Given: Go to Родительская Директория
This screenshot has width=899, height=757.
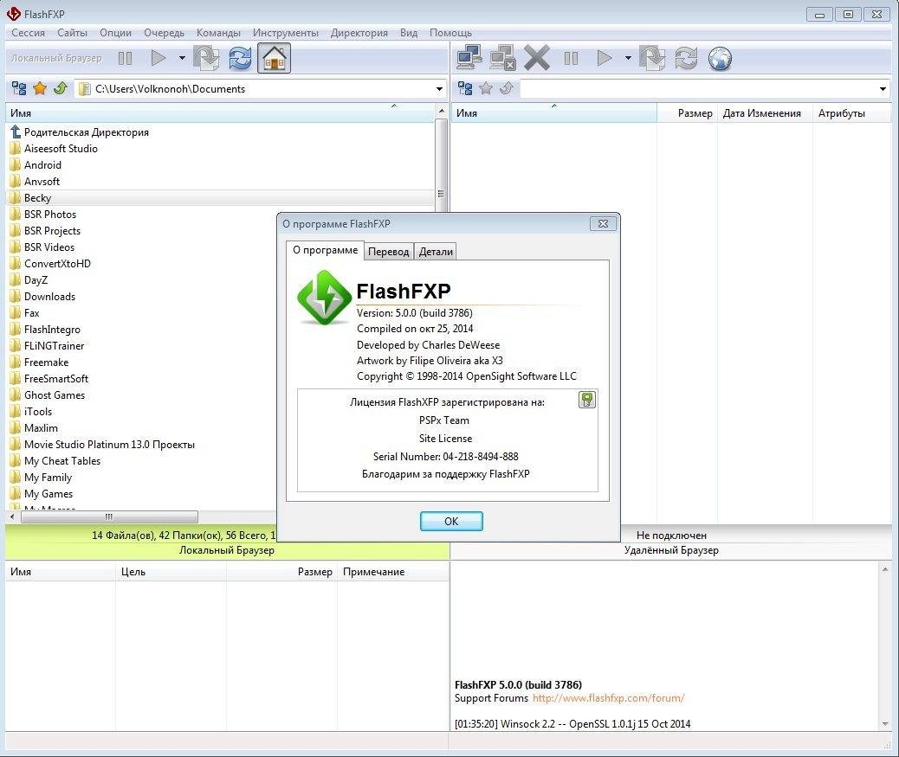Looking at the screenshot, I should coord(87,132).
